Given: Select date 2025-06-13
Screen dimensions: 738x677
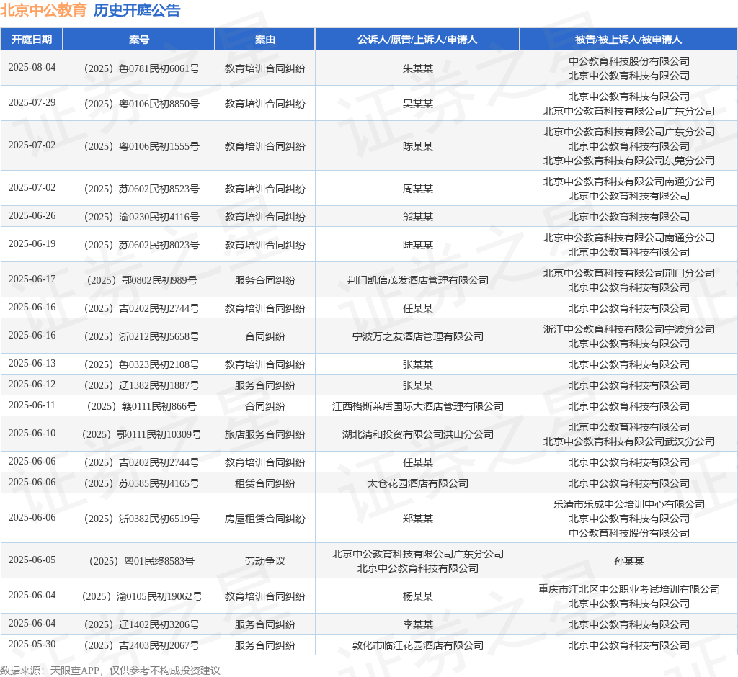Looking at the screenshot, I should click(x=32, y=363).
